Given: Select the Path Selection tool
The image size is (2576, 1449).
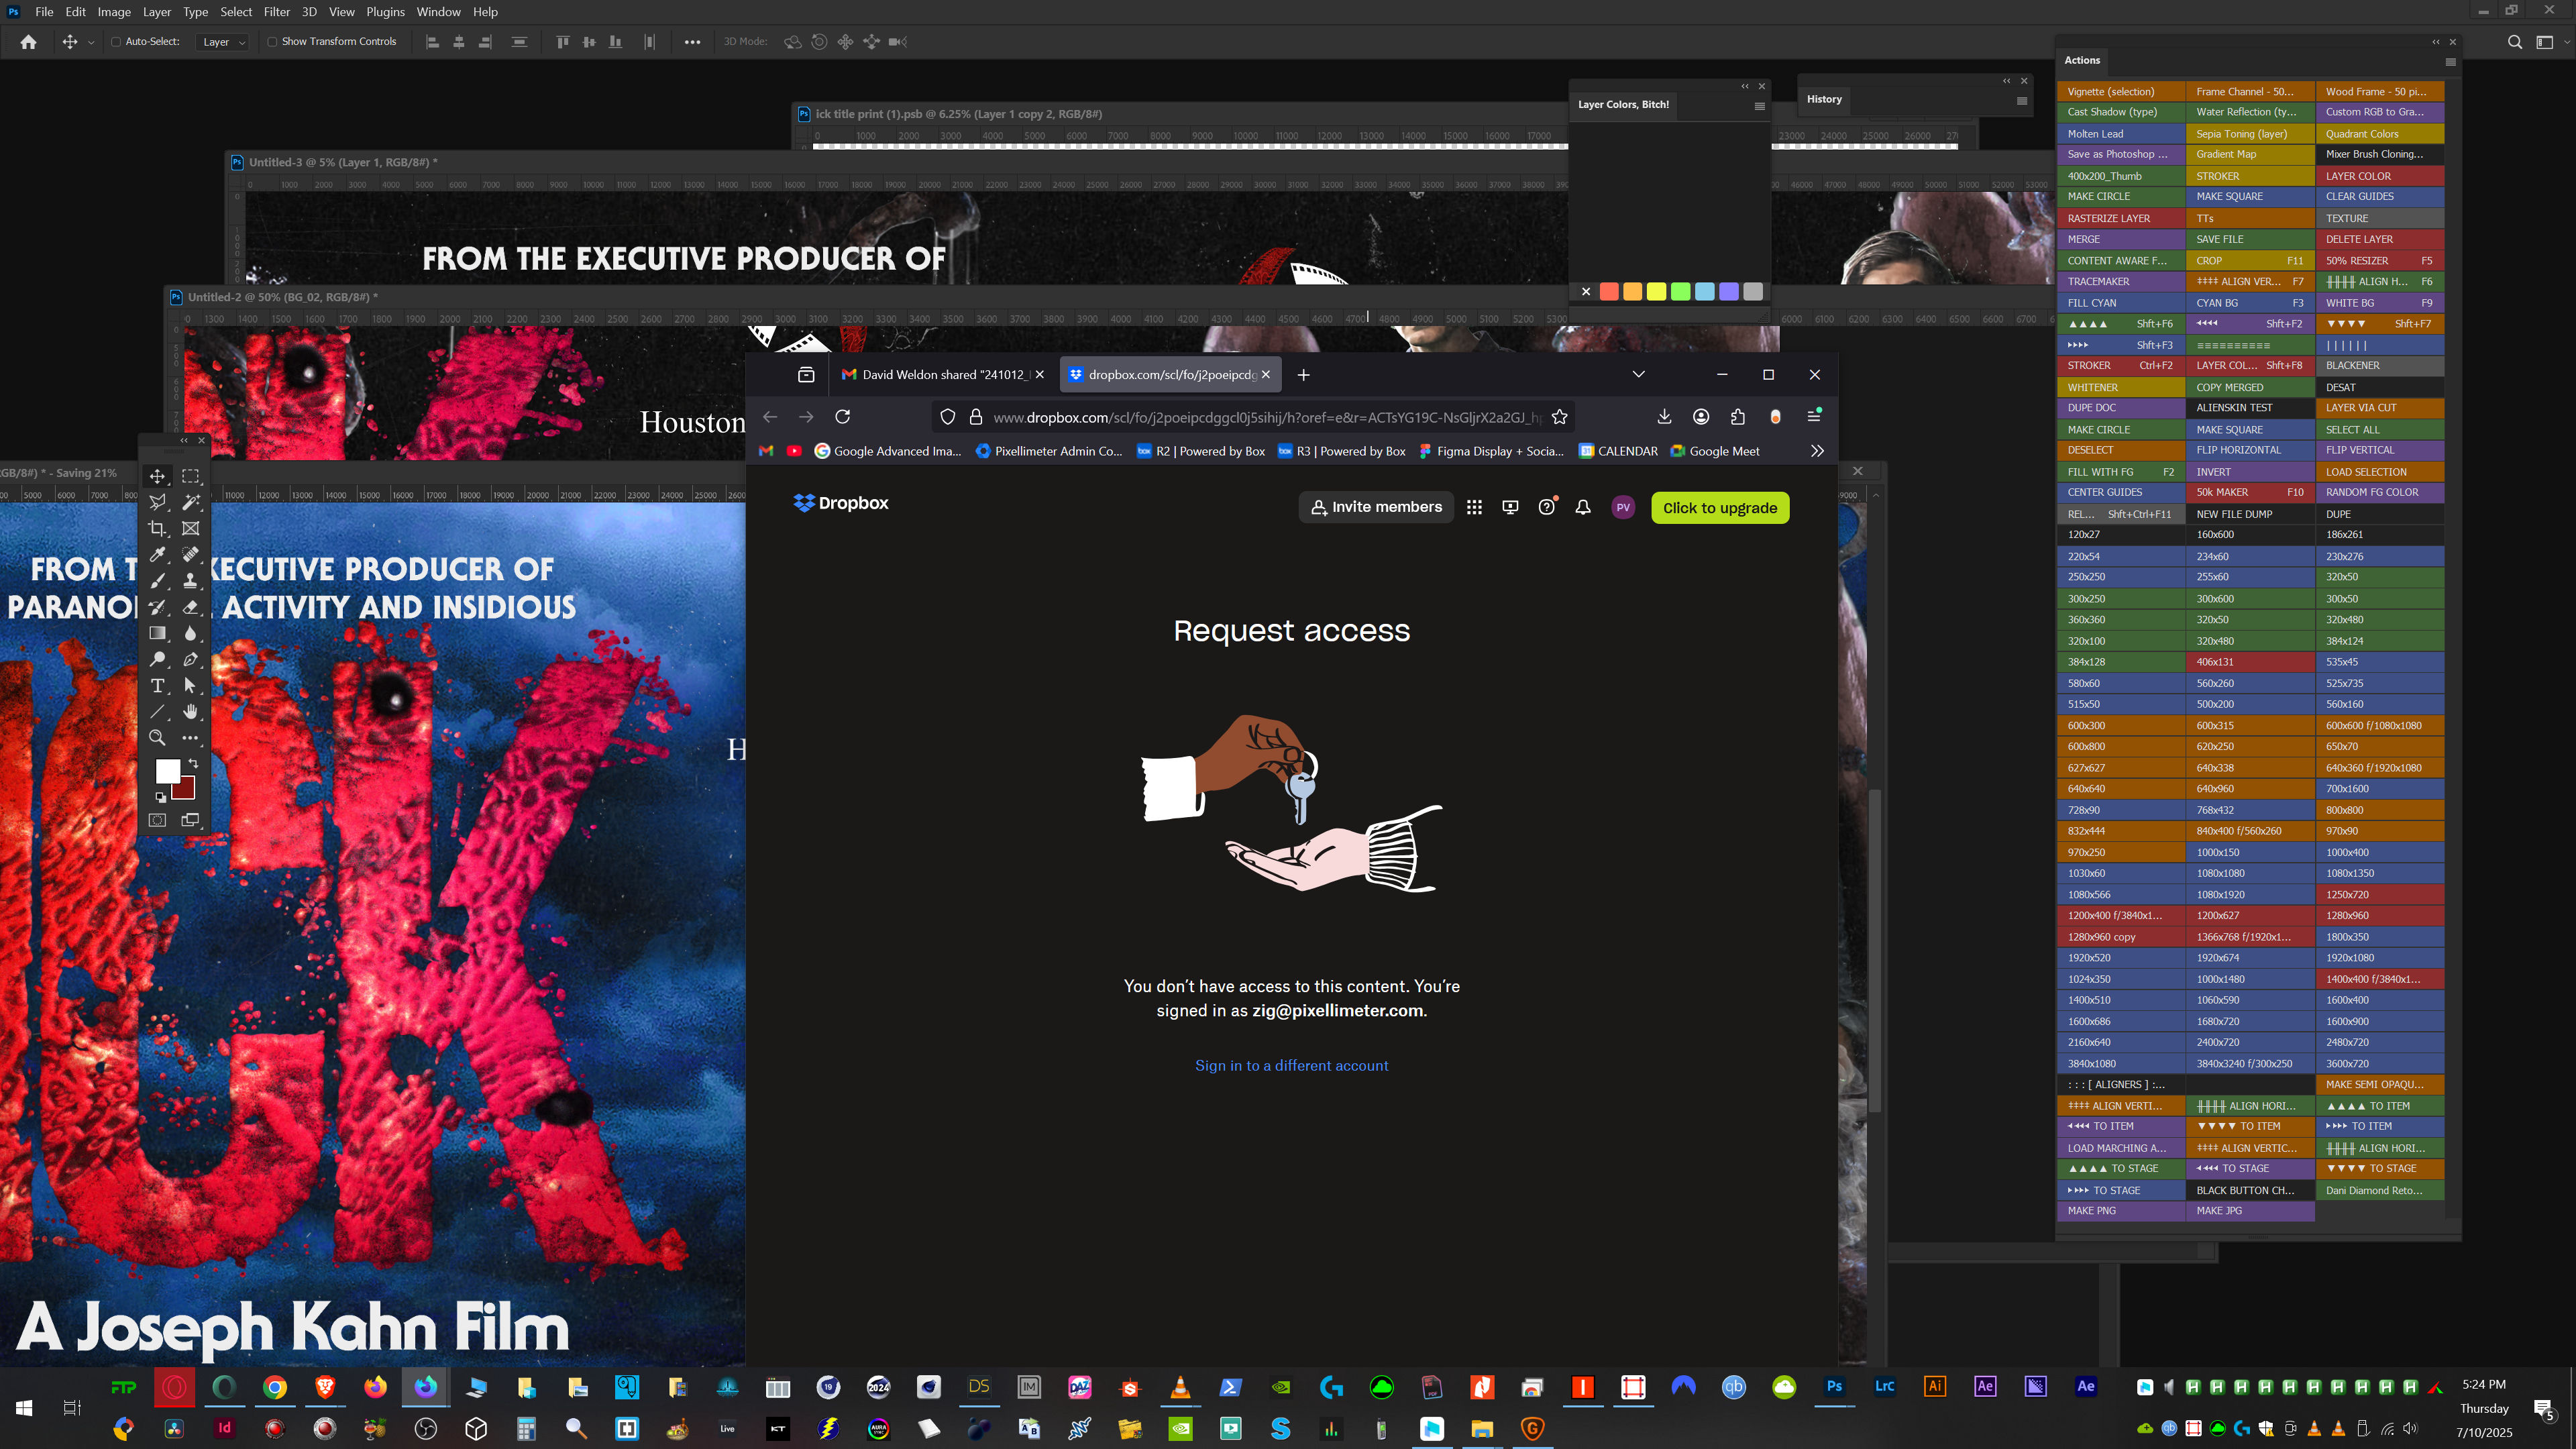Looking at the screenshot, I should click(x=190, y=685).
